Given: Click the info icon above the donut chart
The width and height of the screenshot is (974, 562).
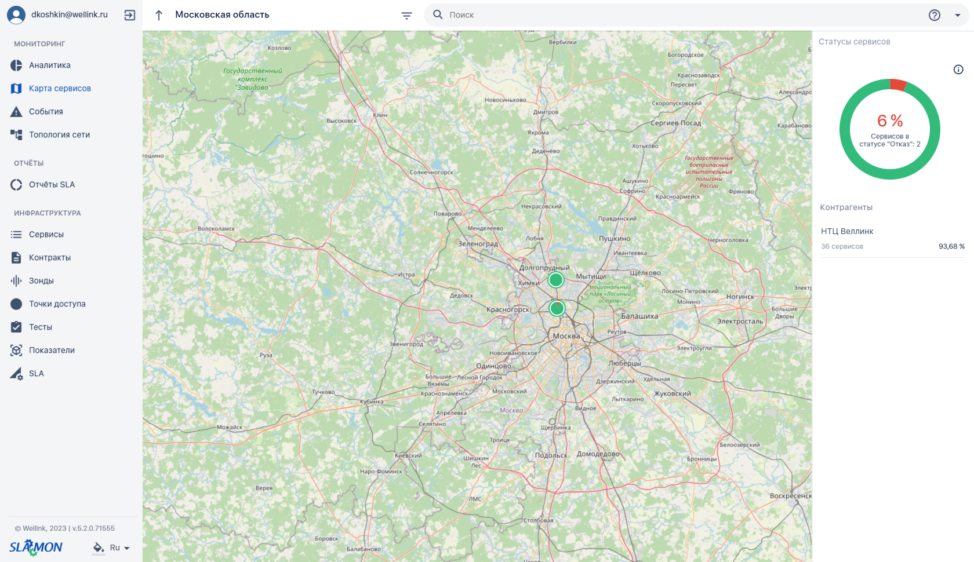Looking at the screenshot, I should pyautogui.click(x=958, y=70).
